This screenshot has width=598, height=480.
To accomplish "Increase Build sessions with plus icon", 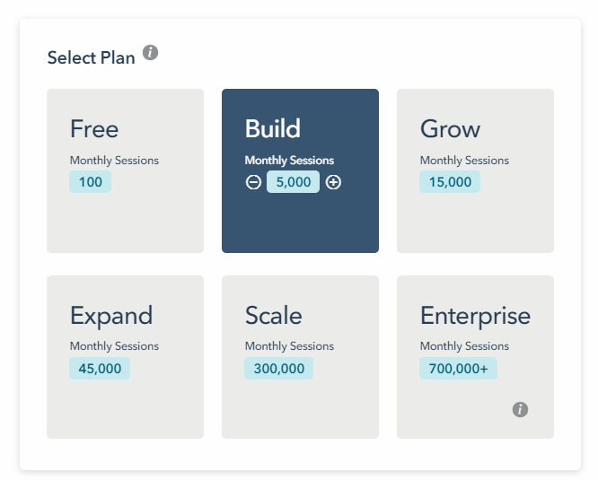I will [x=333, y=182].
